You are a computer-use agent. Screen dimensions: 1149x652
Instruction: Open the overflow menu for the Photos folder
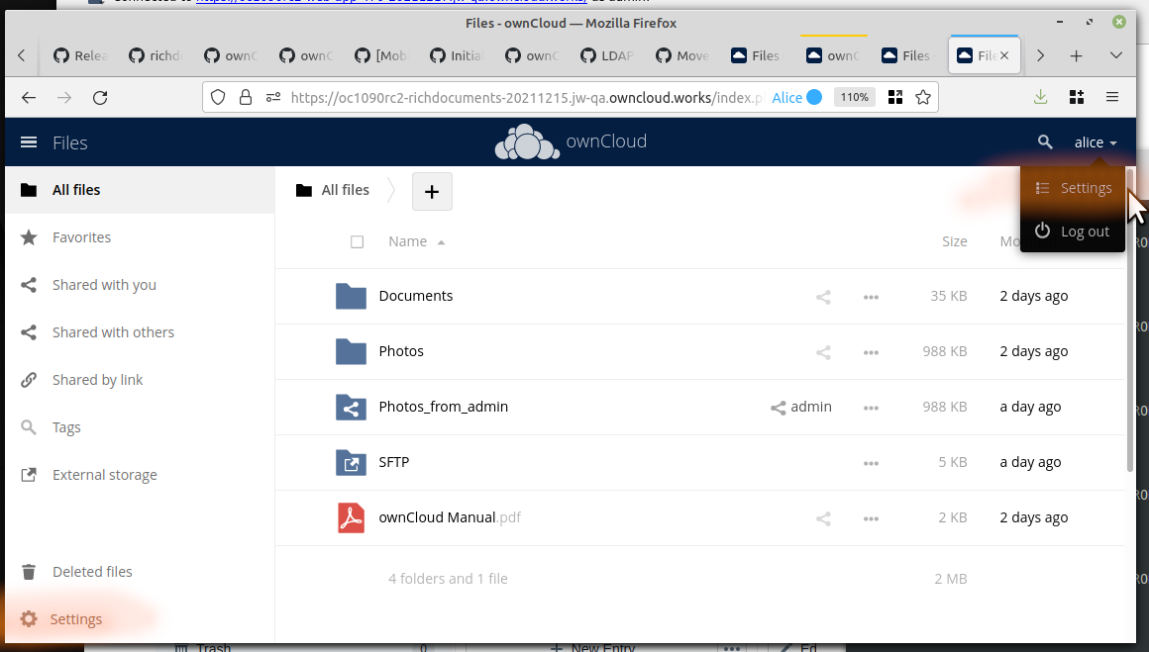point(871,351)
